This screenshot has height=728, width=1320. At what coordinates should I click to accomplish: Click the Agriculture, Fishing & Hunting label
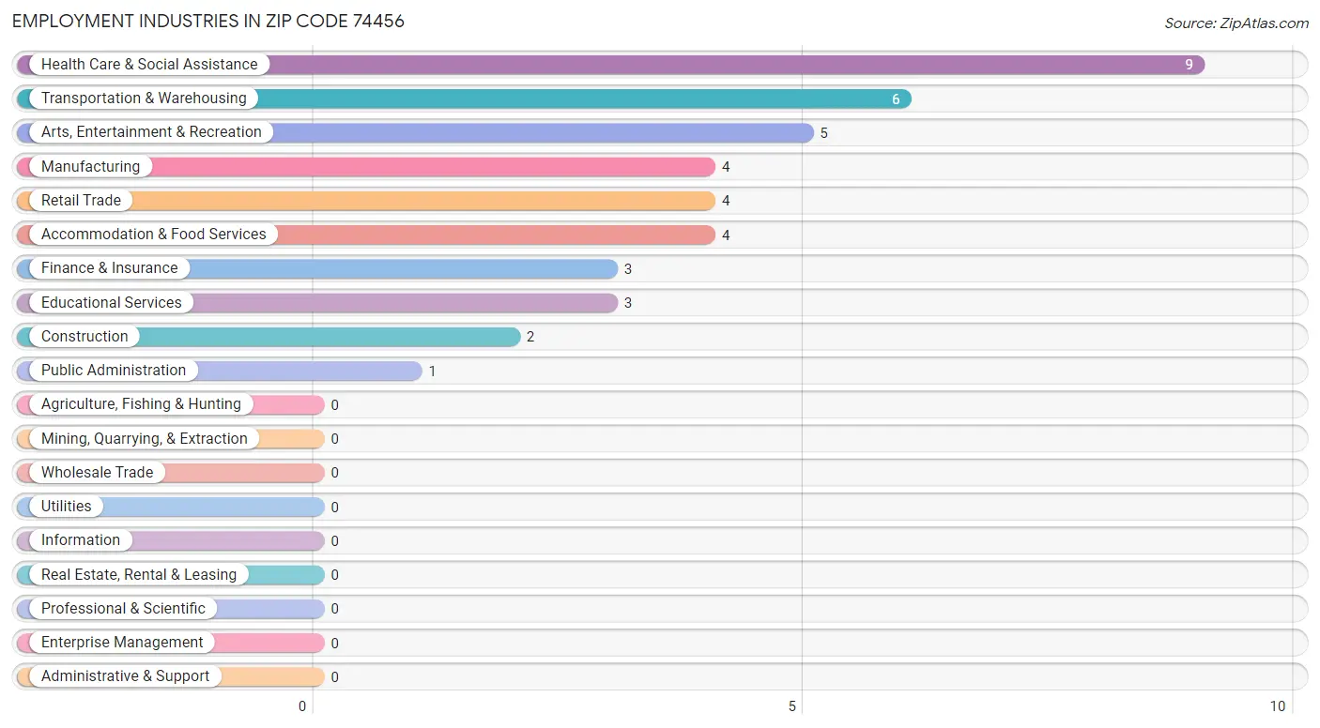(141, 403)
